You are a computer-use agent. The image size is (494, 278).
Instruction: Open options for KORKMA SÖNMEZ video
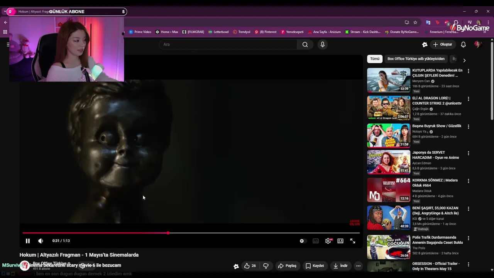point(469,181)
